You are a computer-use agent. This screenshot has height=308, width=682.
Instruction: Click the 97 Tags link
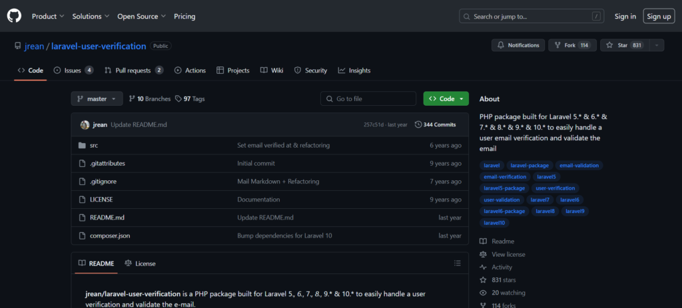(190, 98)
